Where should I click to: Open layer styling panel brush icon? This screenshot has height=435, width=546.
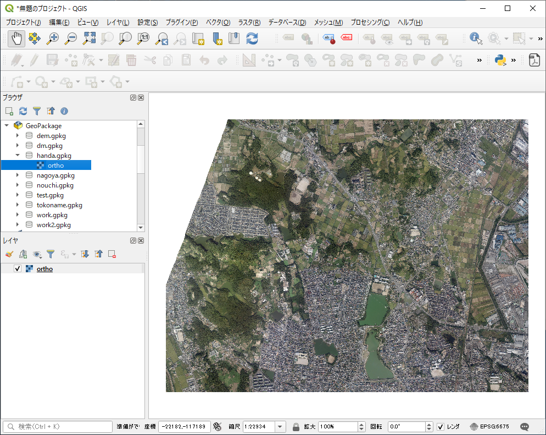(x=9, y=254)
